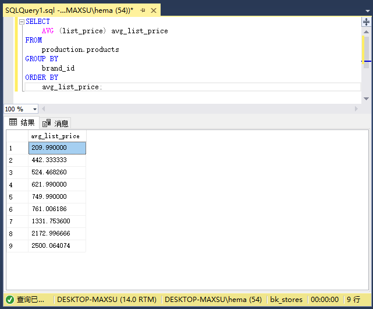Click DESKTOP-MAXSU (14.0 RTM) server status
This screenshot has height=309, width=373.
[x=107, y=300]
